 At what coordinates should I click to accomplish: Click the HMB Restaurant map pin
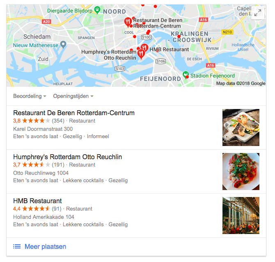pyautogui.click(x=144, y=47)
